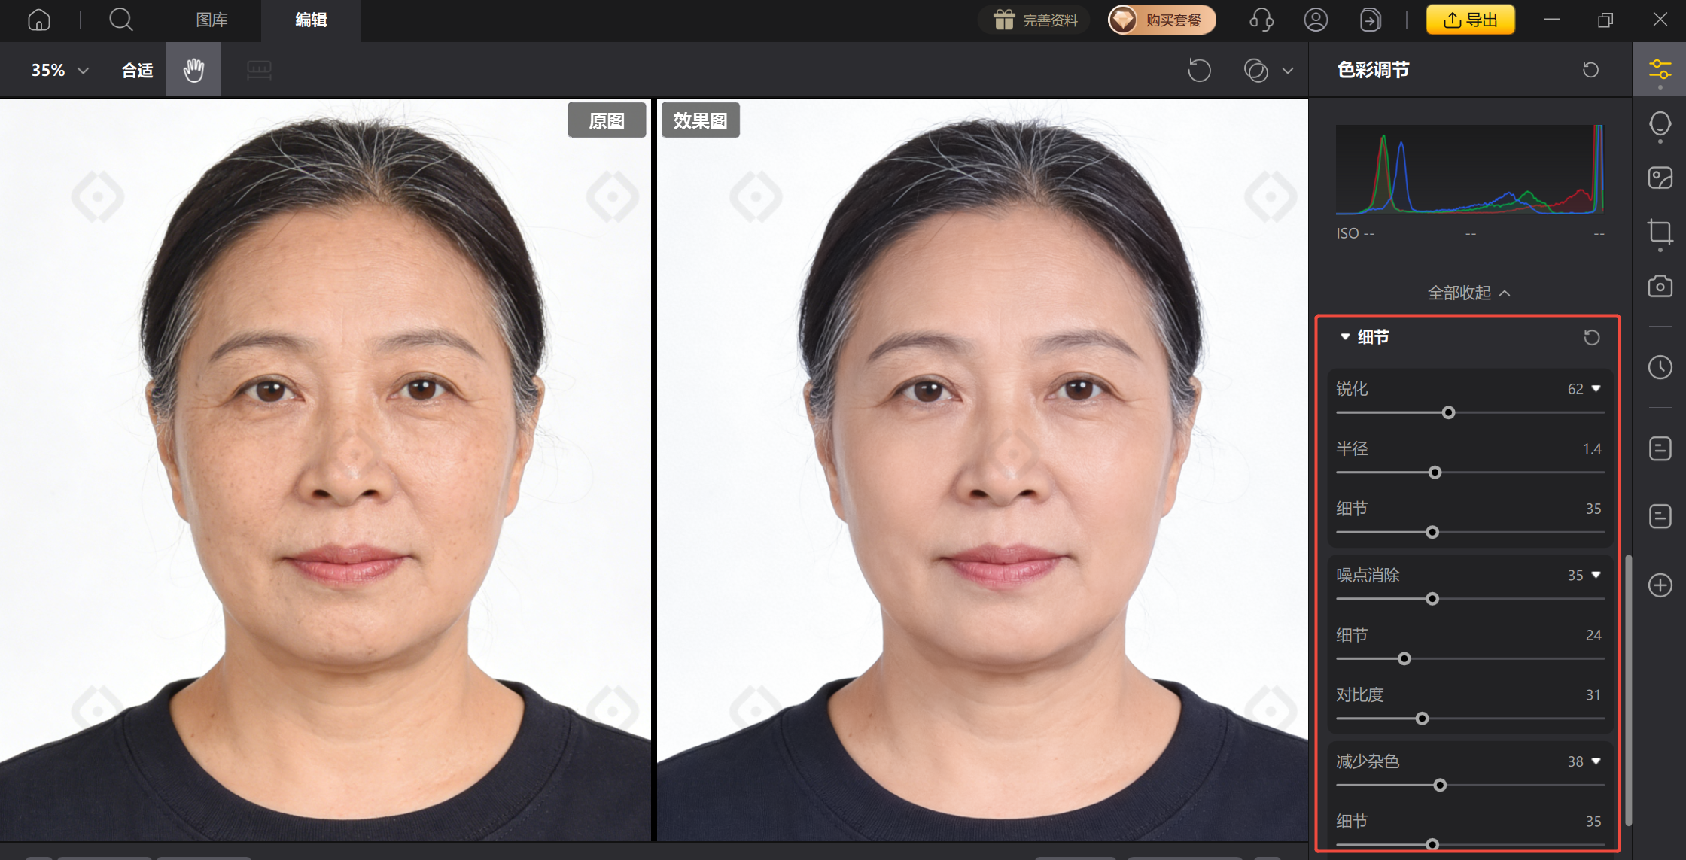Image resolution: width=1686 pixels, height=860 pixels.
Task: Click the yellow 导出 export button
Action: coord(1470,20)
